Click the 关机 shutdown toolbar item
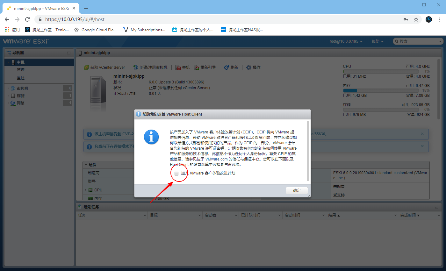This screenshot has width=446, height=271. [x=183, y=68]
